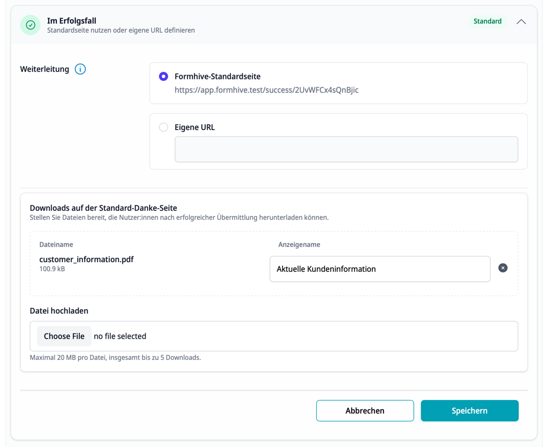Save with the Speichern button
The width and height of the screenshot is (546, 447).
coord(469,411)
